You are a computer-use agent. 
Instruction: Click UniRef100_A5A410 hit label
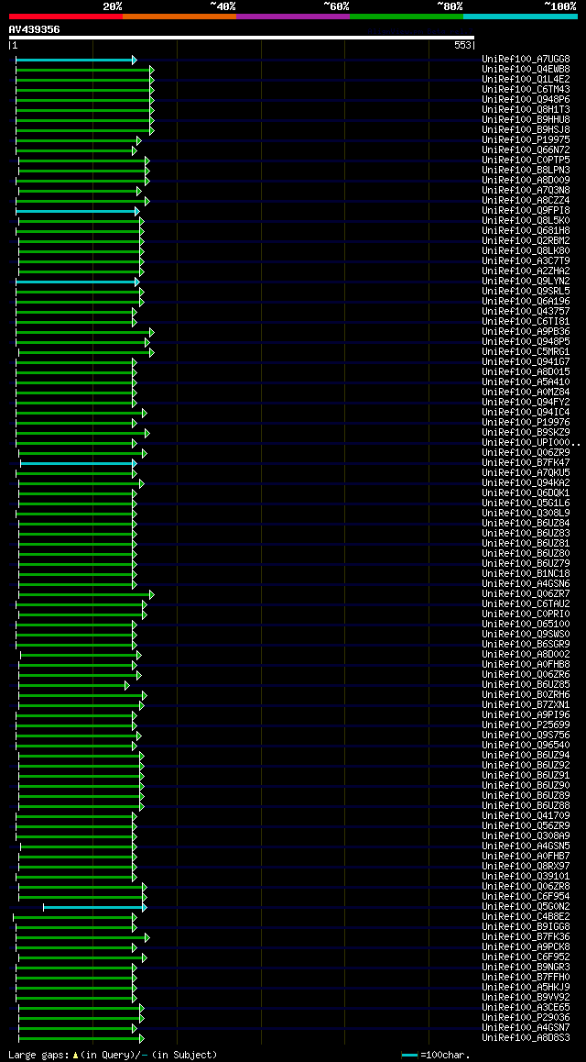(526, 382)
